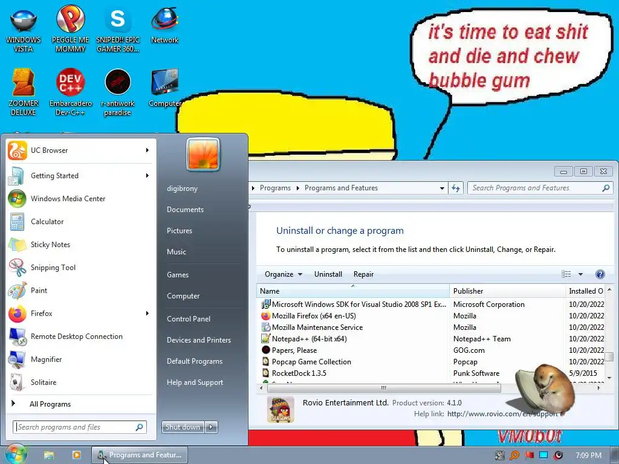Select RocketDock 1.3.5 entry

(430, 373)
